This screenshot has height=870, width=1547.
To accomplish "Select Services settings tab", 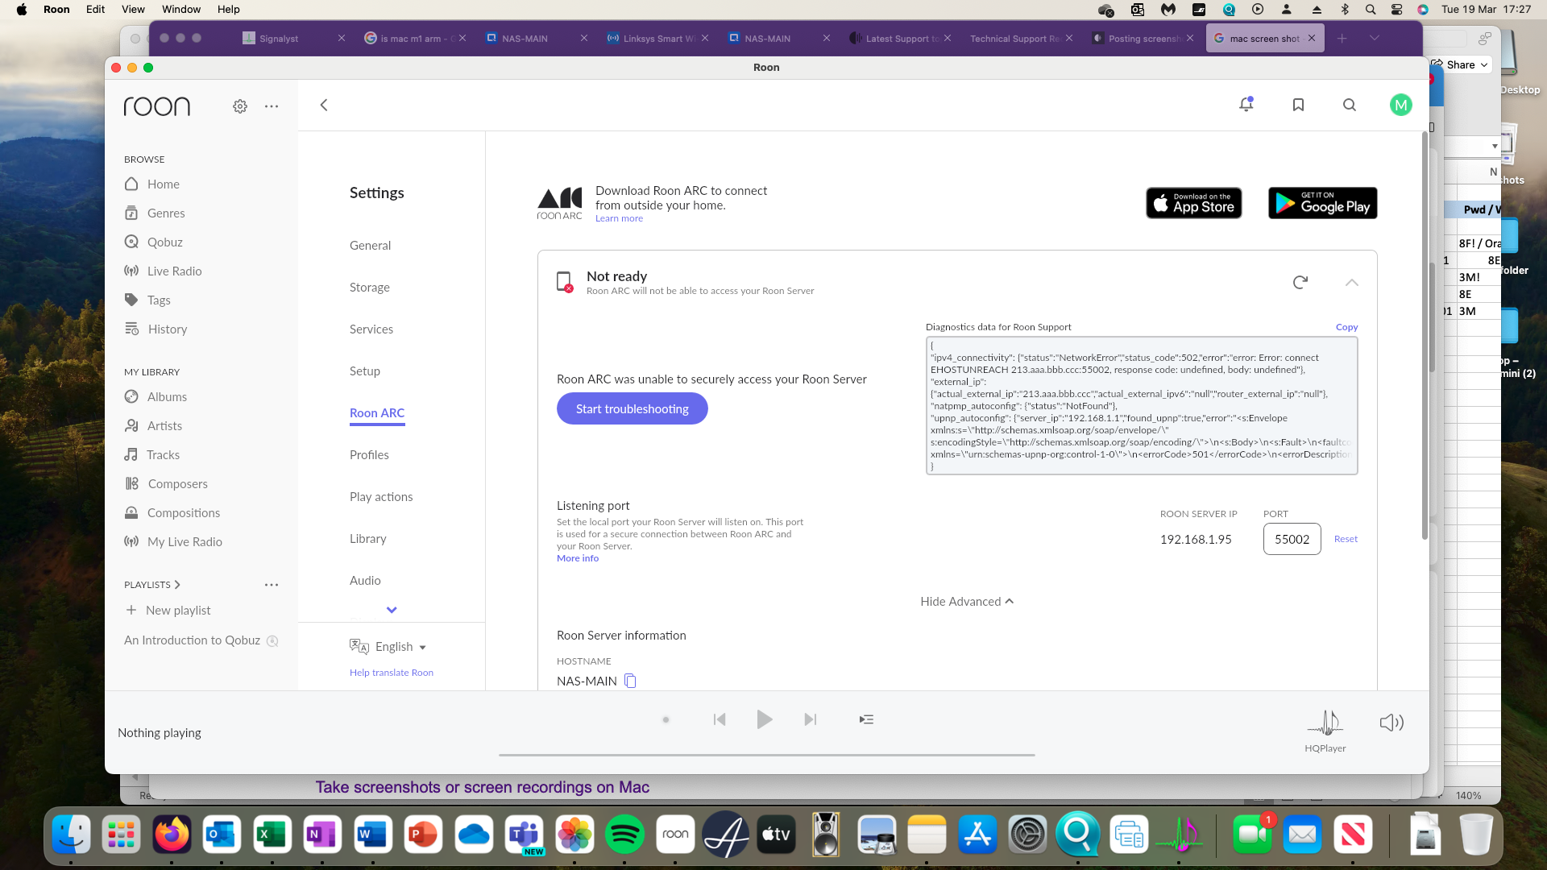I will (x=371, y=329).
